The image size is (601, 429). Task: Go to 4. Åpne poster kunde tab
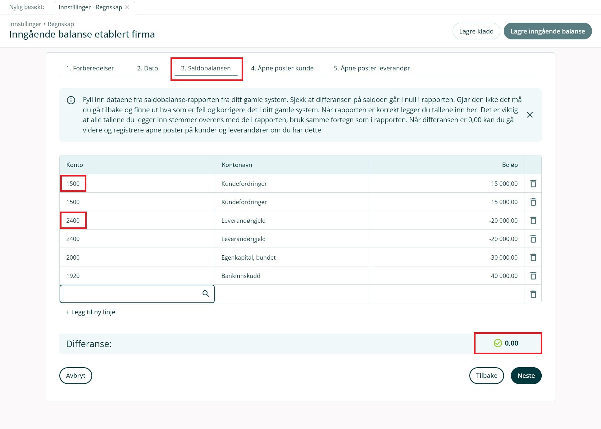(x=282, y=68)
